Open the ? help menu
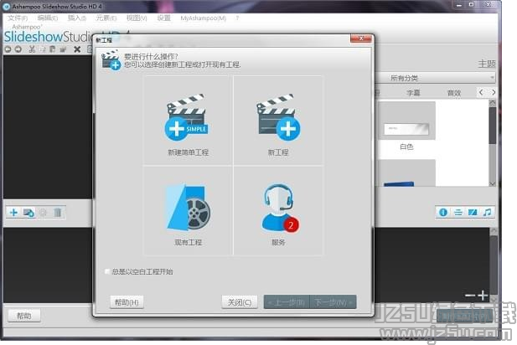 click(x=237, y=18)
